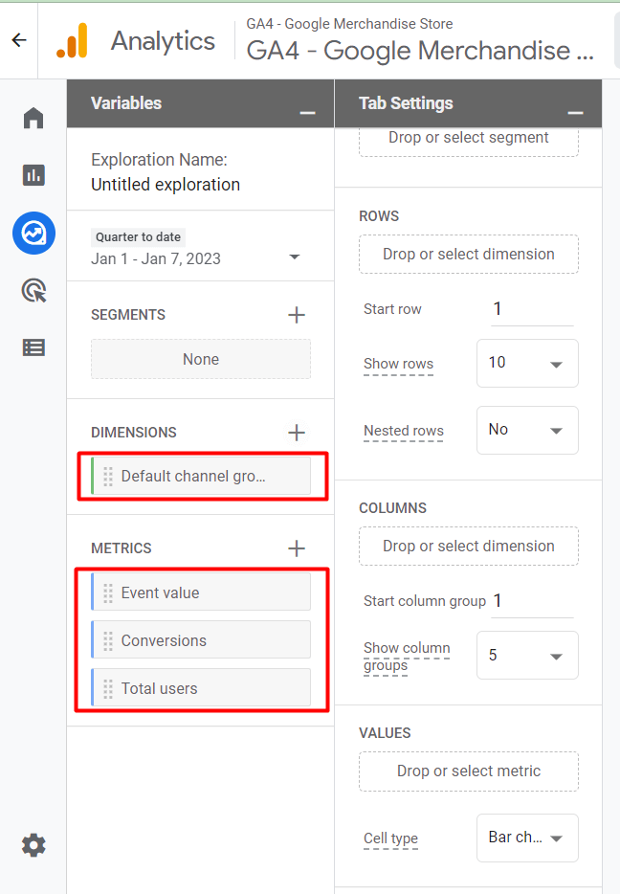Select the Default channel grouping dimension
This screenshot has width=620, height=894.
(x=201, y=476)
